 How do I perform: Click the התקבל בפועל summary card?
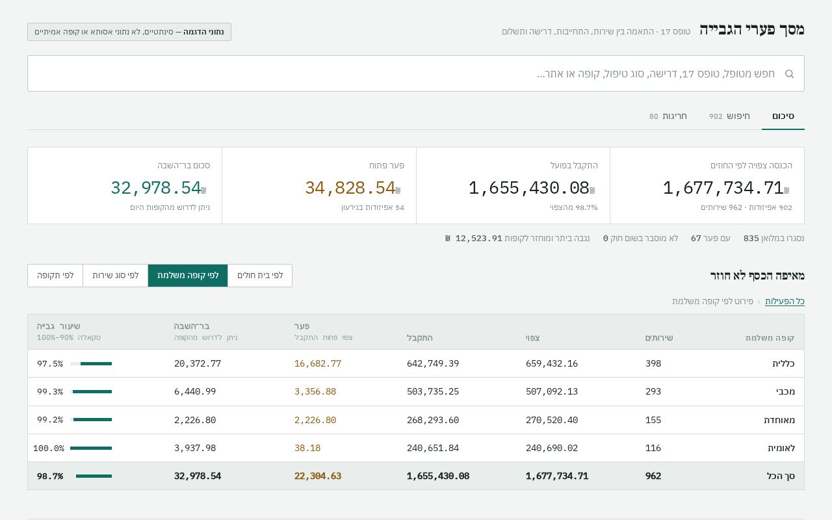click(513, 185)
